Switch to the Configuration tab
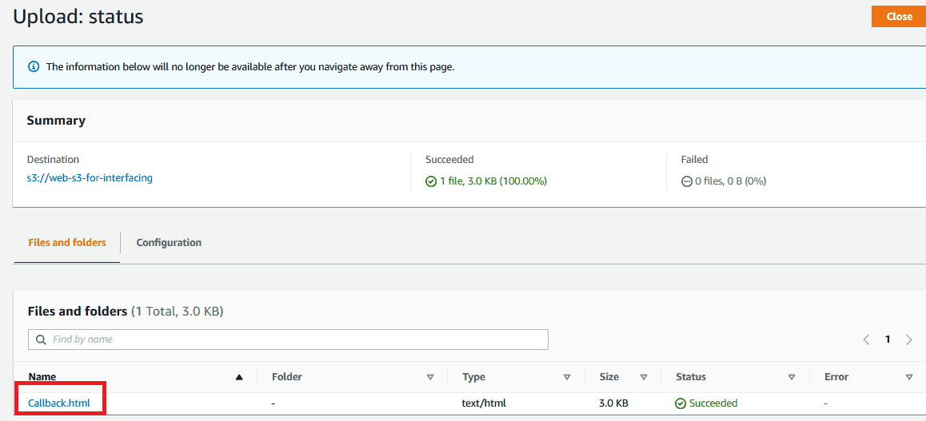The height and width of the screenshot is (421, 926). click(x=169, y=243)
